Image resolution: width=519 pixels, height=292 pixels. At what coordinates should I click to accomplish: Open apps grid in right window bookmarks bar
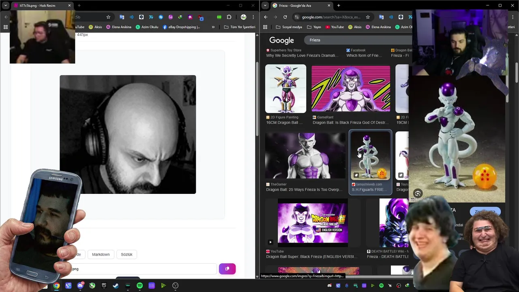pos(265,27)
